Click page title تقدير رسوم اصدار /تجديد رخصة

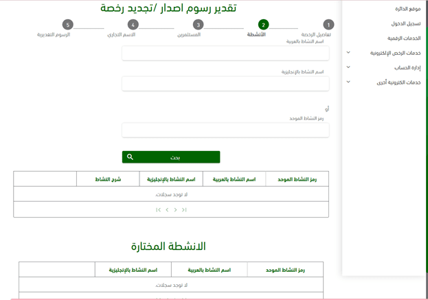168,8
